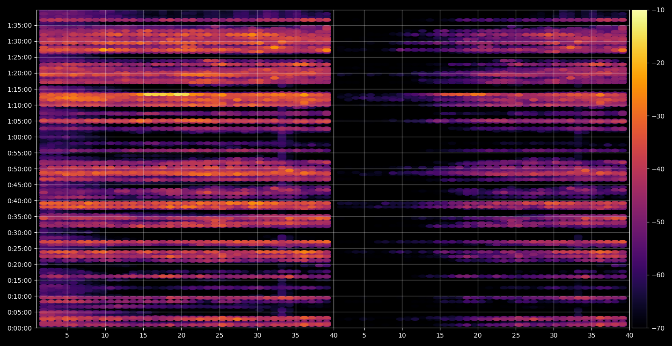Click the 0:25:00 time axis label
Image resolution: width=672 pixels, height=346 pixels.
(x=20, y=248)
